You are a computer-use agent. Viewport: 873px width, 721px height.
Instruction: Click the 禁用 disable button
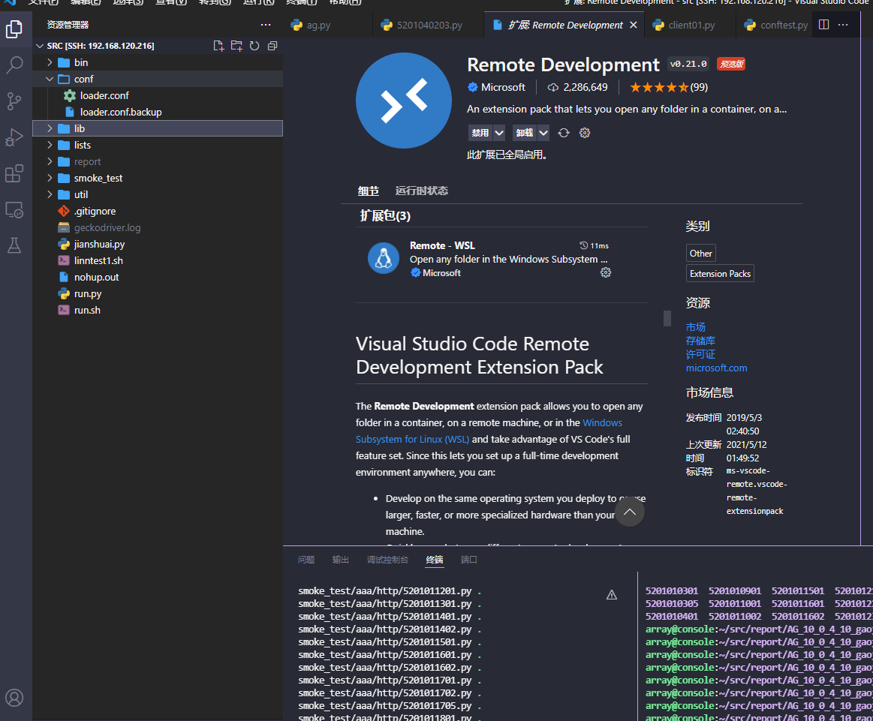pyautogui.click(x=480, y=133)
